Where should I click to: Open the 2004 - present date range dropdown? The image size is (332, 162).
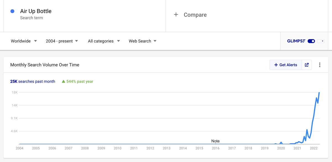tap(62, 41)
